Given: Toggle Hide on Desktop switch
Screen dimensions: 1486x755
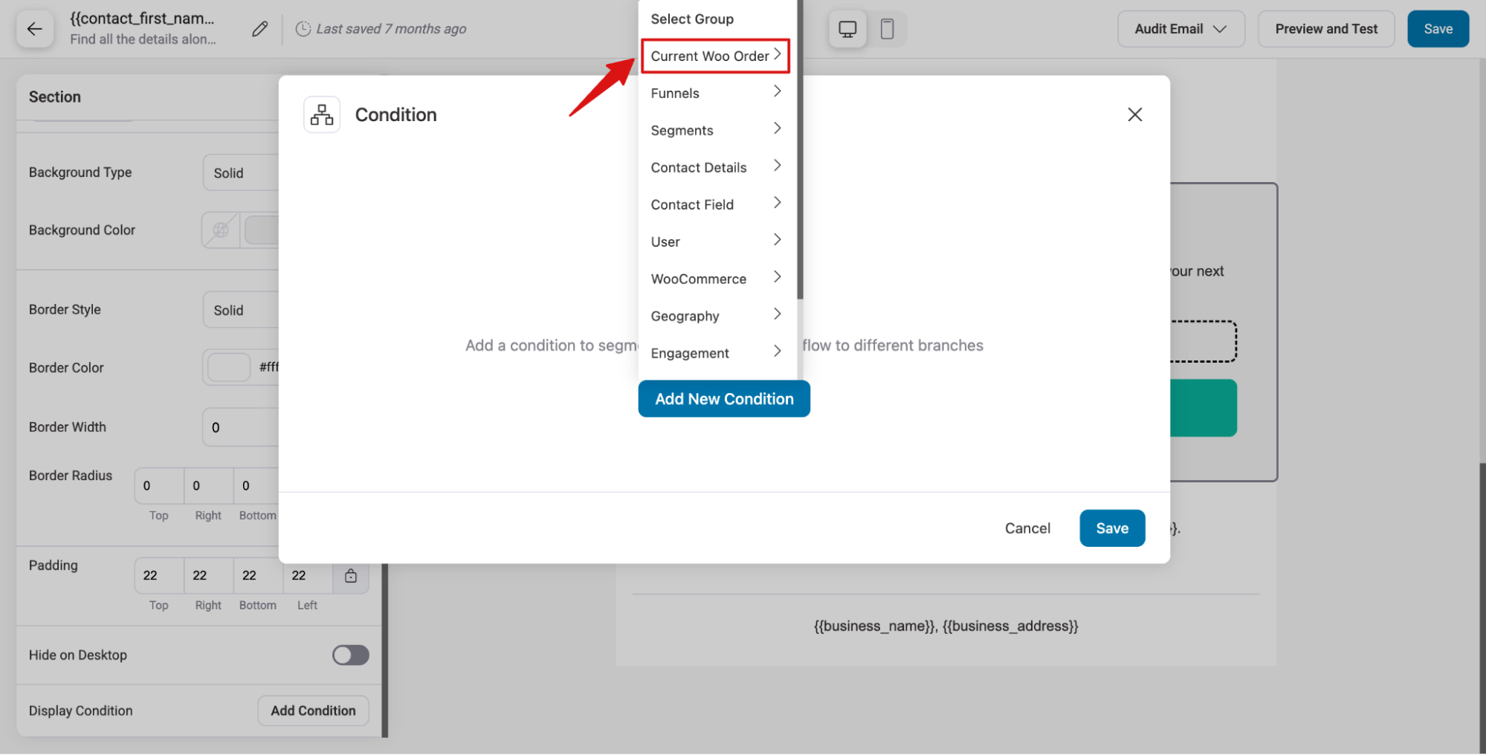Looking at the screenshot, I should [350, 655].
